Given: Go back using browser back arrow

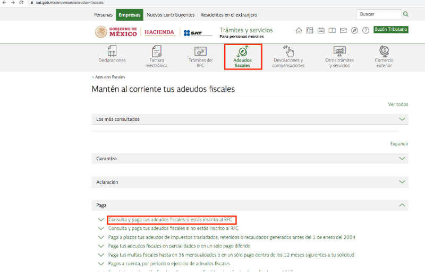Looking at the screenshot, I should 4,3.
